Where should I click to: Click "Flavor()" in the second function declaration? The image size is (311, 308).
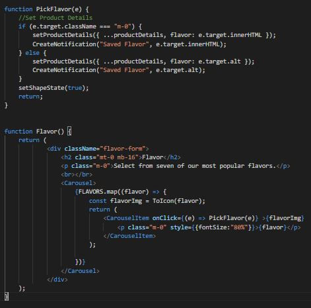[50, 132]
